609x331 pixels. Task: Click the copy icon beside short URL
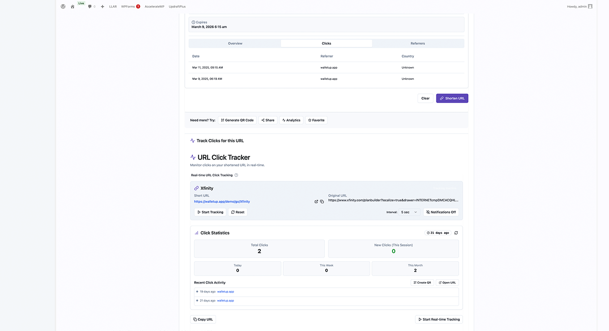322,201
